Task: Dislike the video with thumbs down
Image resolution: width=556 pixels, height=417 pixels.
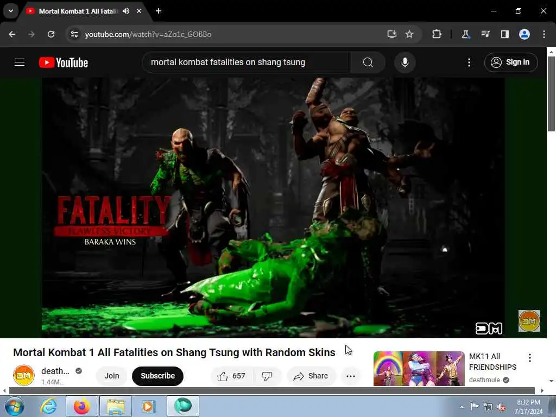Action: pyautogui.click(x=267, y=376)
